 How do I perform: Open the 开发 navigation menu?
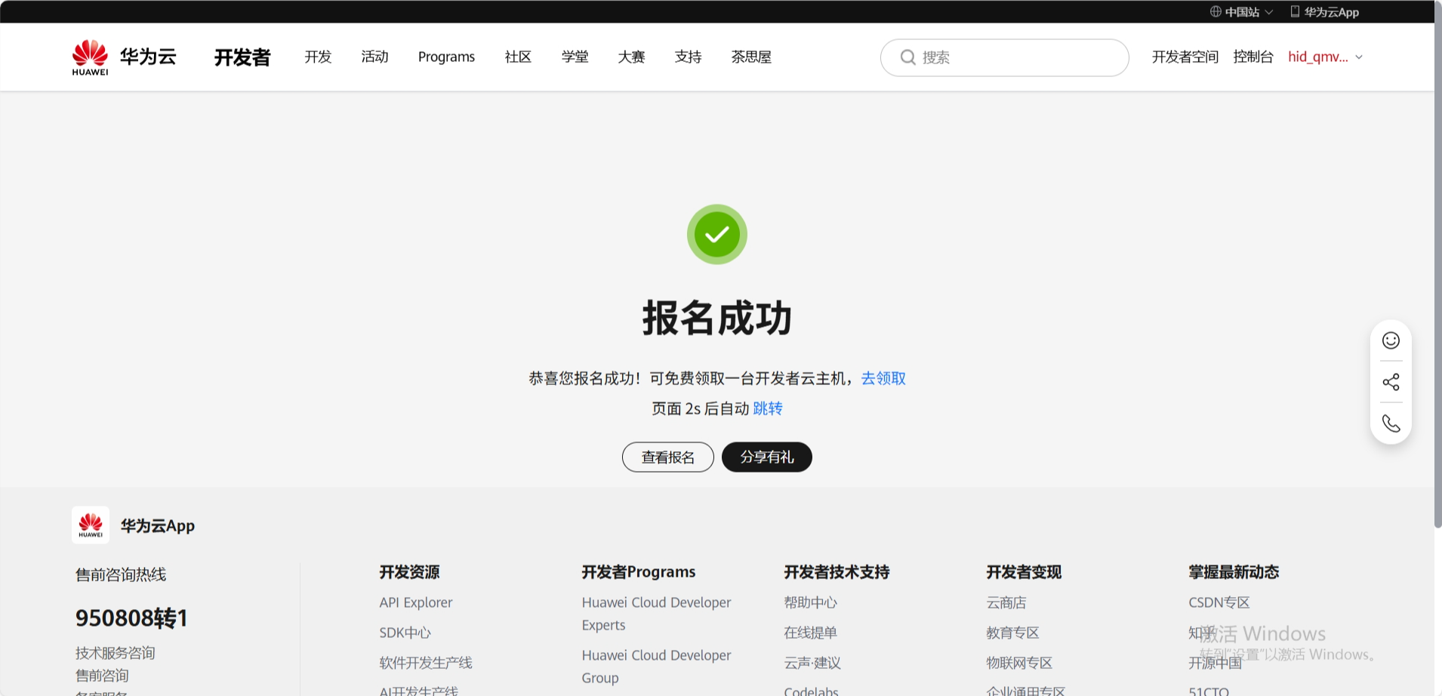(318, 57)
